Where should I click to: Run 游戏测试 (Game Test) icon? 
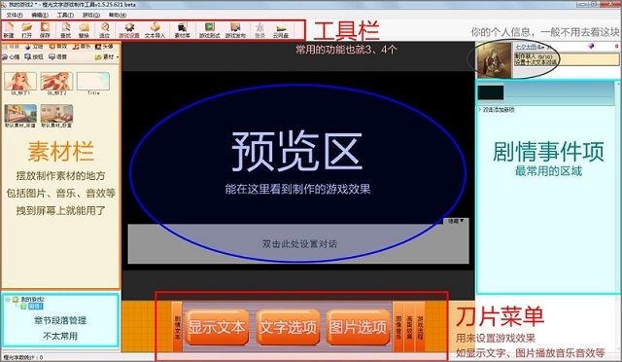[x=210, y=30]
